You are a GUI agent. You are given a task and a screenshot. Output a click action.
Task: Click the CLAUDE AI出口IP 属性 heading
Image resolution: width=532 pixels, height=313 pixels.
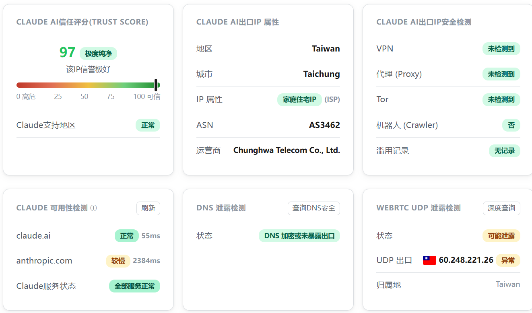click(x=237, y=22)
